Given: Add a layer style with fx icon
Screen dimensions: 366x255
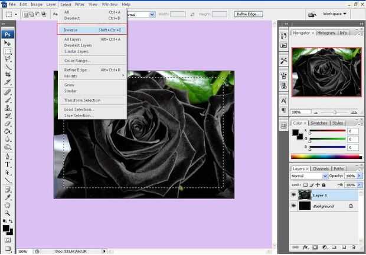Looking at the screenshot, I should 305,247.
